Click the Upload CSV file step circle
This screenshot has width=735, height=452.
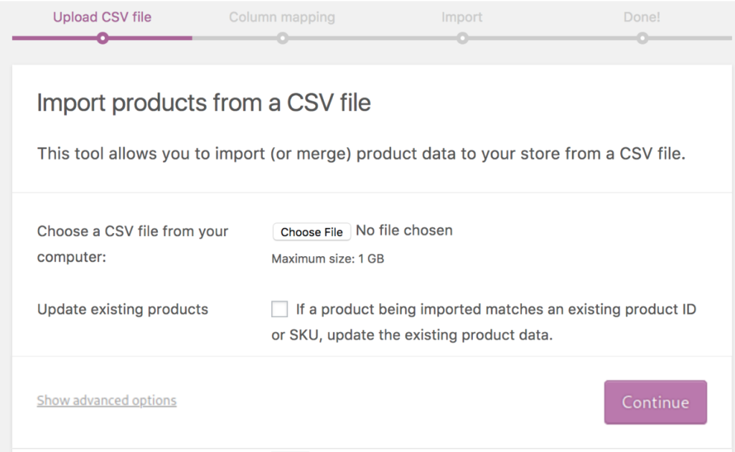103,39
